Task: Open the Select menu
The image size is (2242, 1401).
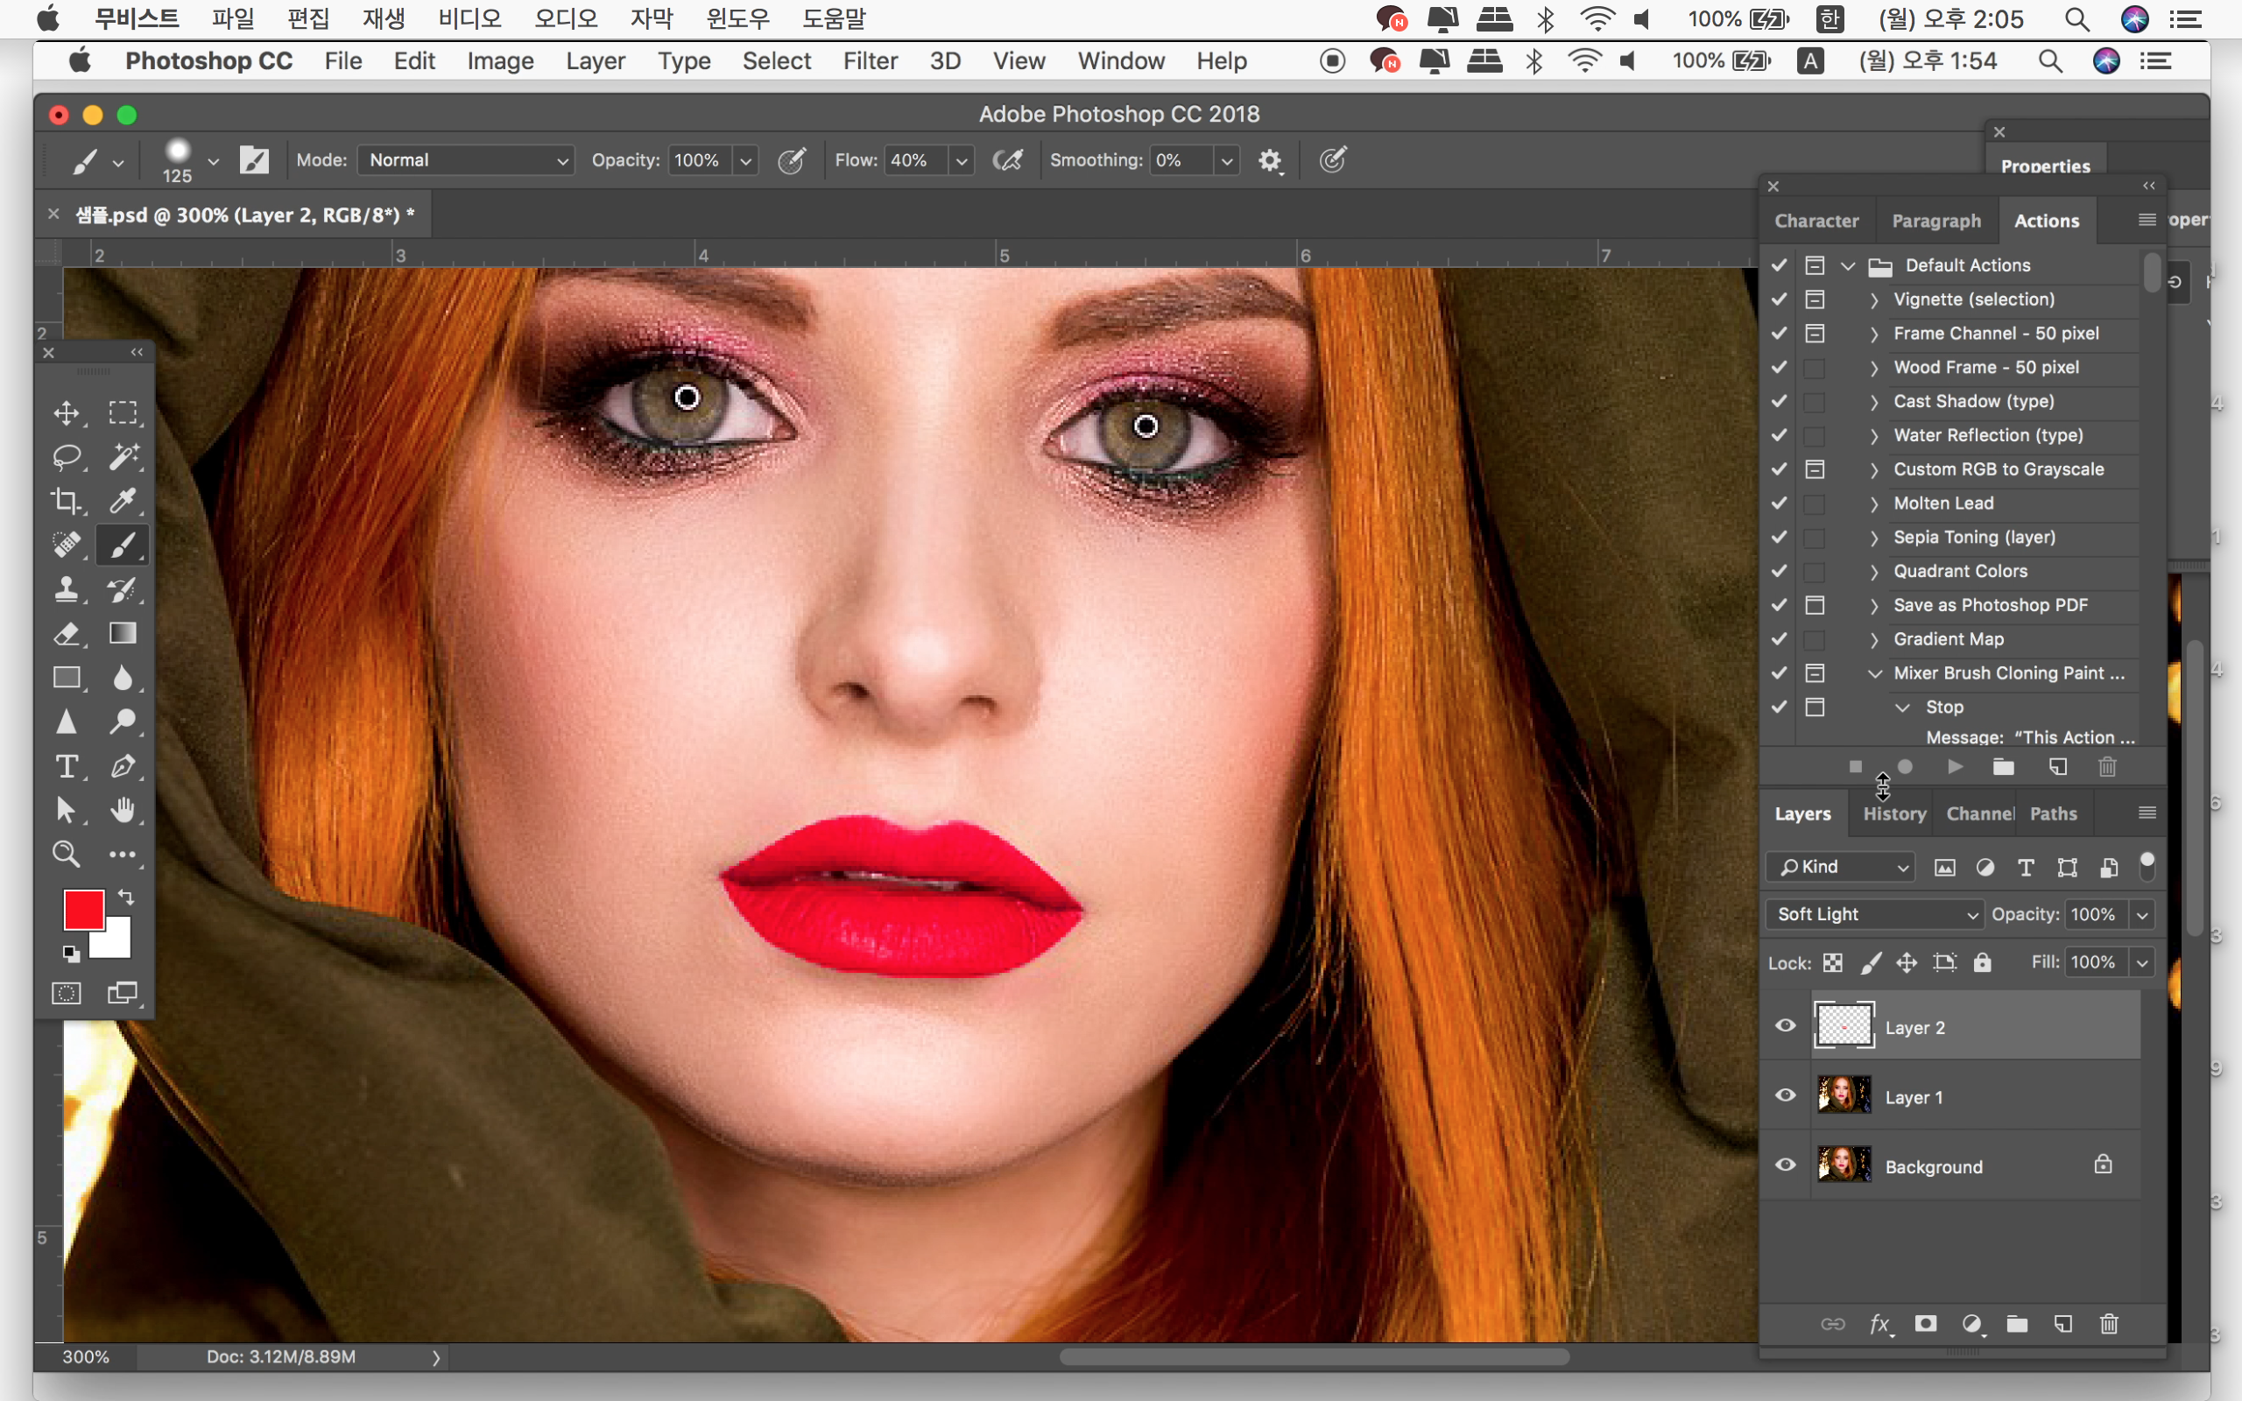Action: (776, 61)
